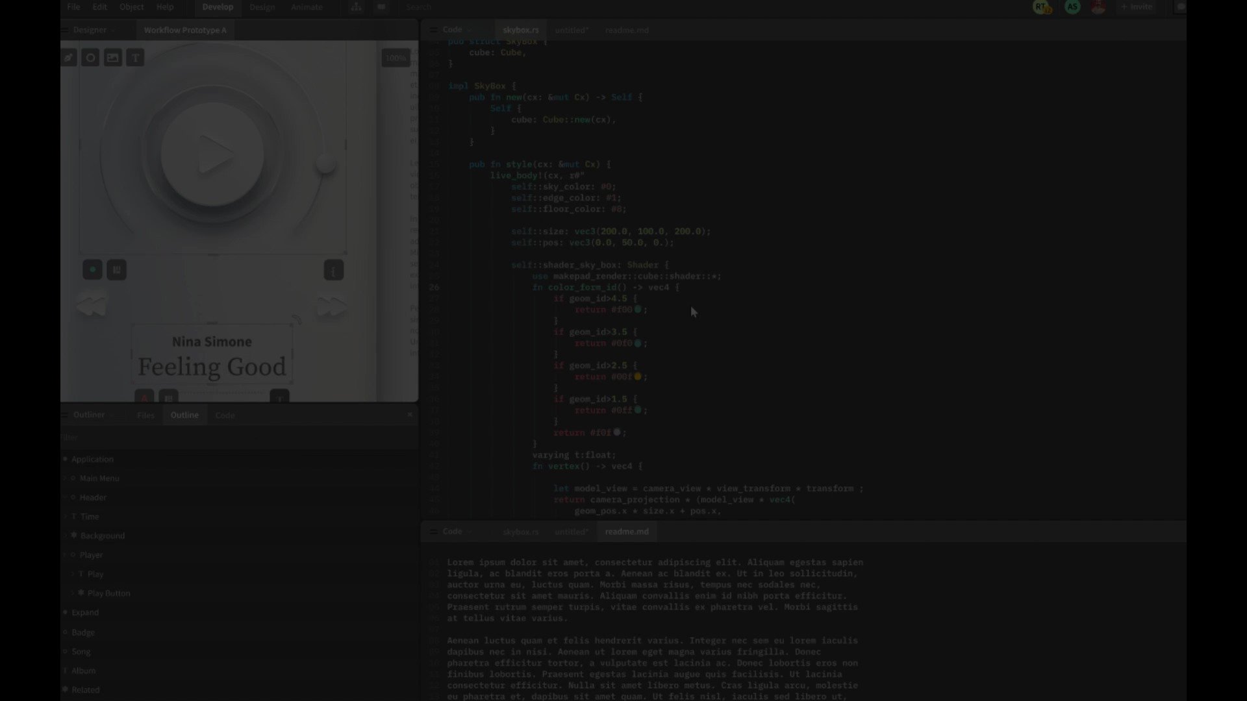Select the Image tool in the designer toolbar
The image size is (1247, 701).
[112, 57]
